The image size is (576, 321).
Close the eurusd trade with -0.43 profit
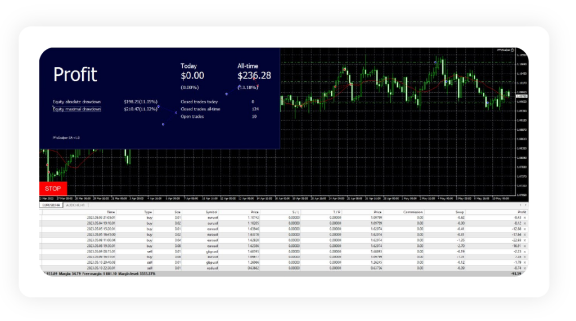tap(524, 217)
